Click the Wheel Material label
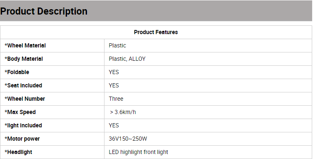 click(x=25, y=45)
